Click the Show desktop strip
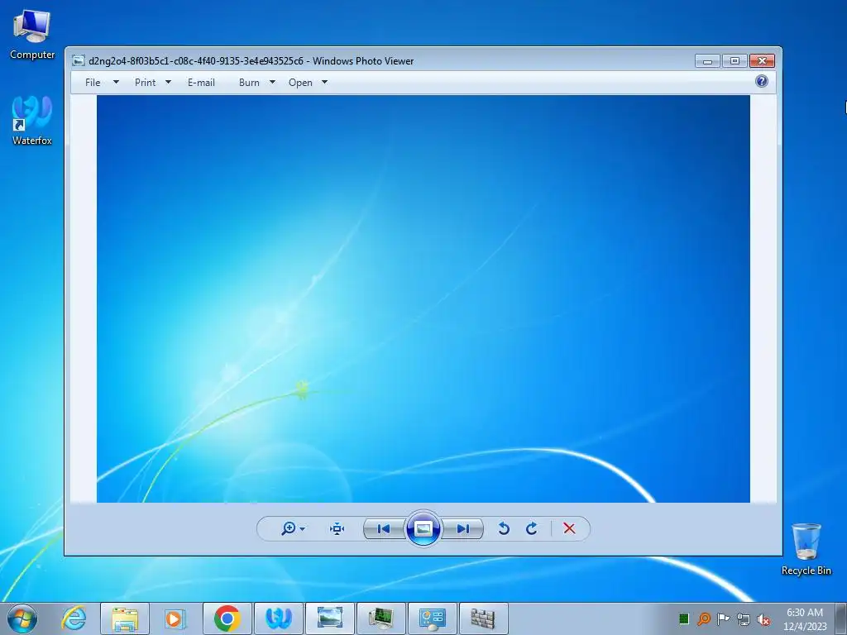This screenshot has height=635, width=847. click(x=841, y=618)
